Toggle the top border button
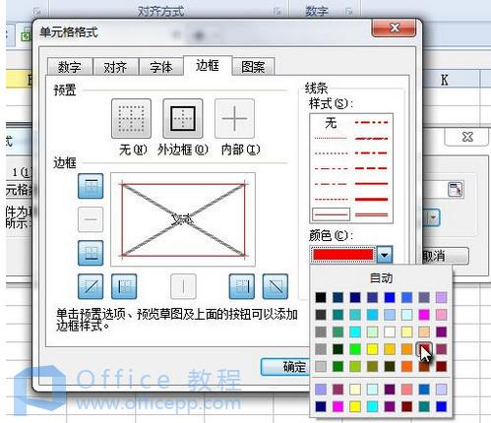491x423 pixels. point(91,186)
